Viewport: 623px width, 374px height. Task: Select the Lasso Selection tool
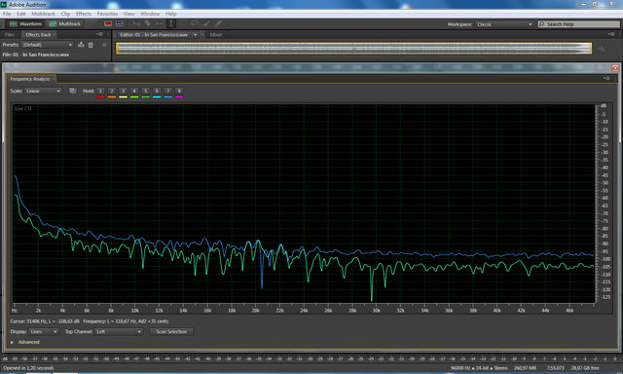point(195,23)
